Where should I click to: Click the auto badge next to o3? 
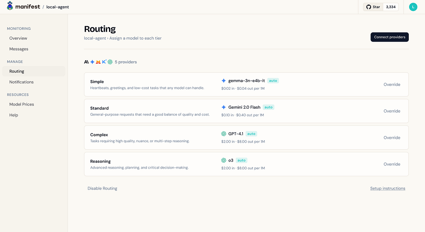tap(241, 160)
